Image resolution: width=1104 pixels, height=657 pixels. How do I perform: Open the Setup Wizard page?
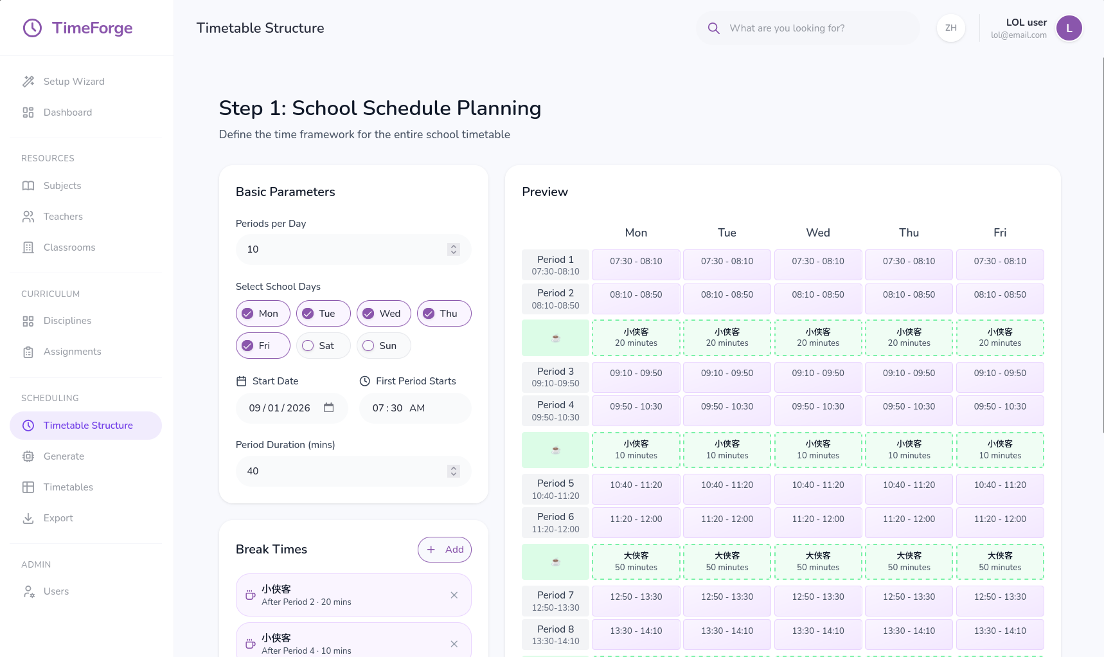[x=73, y=82]
